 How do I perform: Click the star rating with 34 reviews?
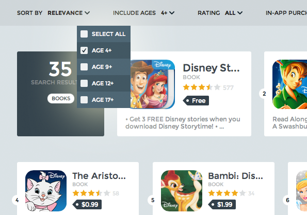(x=227, y=193)
